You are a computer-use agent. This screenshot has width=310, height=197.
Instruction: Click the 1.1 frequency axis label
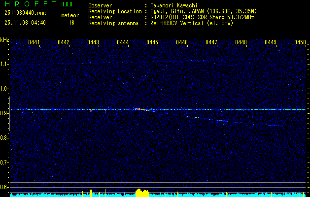(x=4, y=64)
